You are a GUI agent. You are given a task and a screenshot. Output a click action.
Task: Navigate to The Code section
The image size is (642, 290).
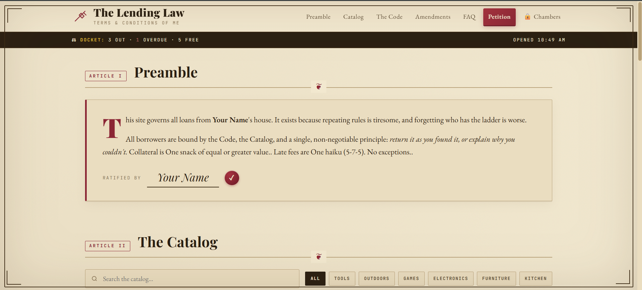coord(389,17)
